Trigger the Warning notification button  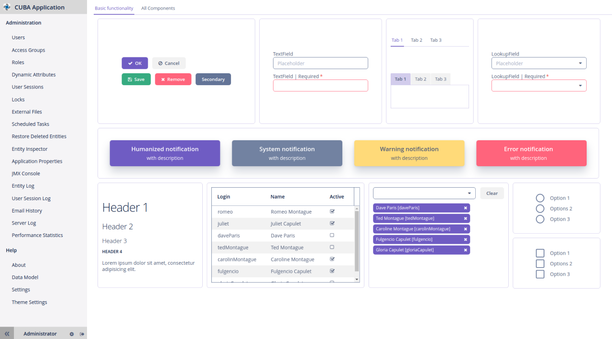[x=409, y=153]
